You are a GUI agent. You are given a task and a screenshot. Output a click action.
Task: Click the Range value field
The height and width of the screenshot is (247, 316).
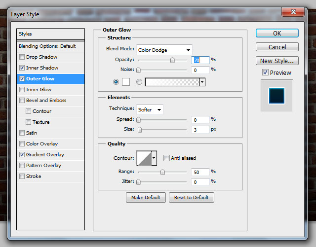[x=200, y=172]
